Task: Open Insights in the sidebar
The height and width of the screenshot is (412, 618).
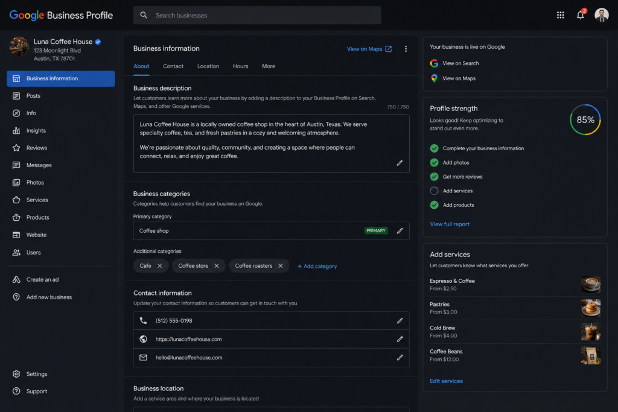Action: click(x=61, y=130)
